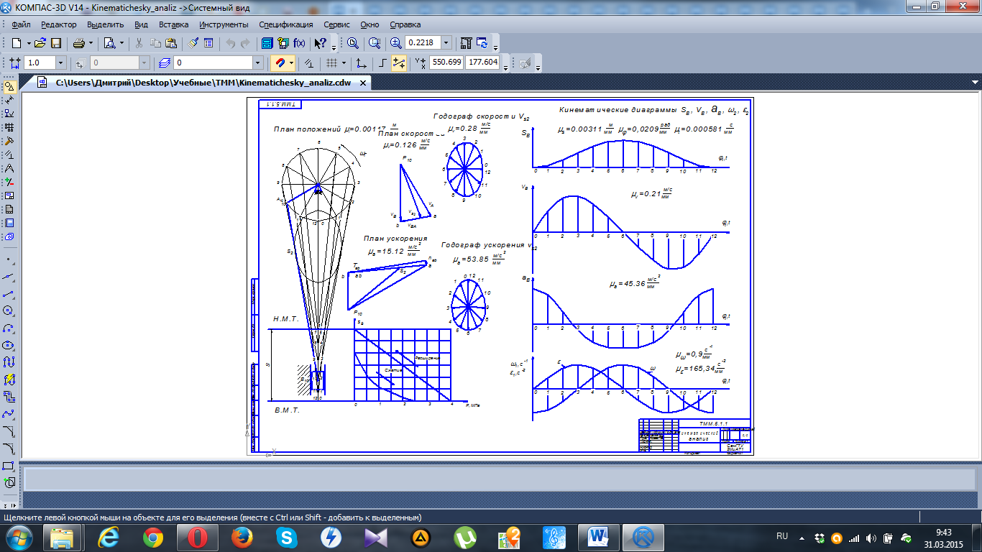Click the RU language indicator in tray
This screenshot has height=552, width=982.
click(x=783, y=536)
